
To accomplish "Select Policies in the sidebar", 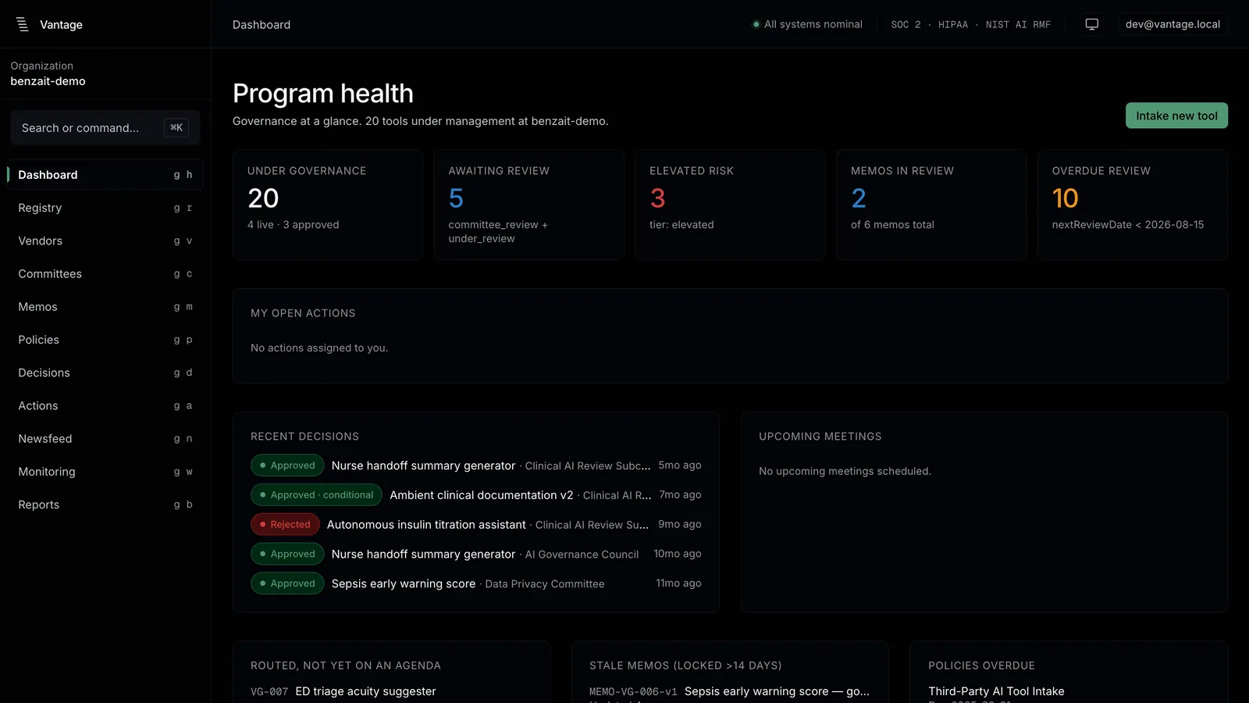I will tap(105, 340).
